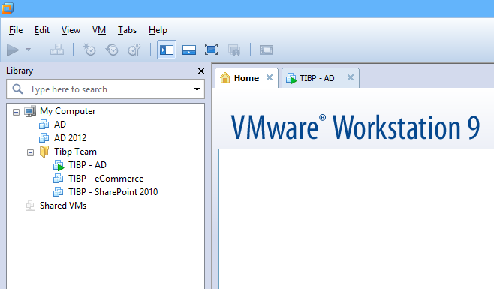Click the AD 2012 virtual machine icon

(x=44, y=138)
